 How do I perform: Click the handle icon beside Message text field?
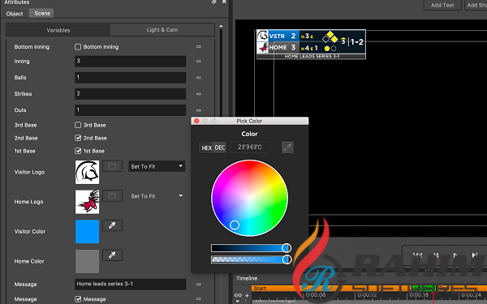199,285
